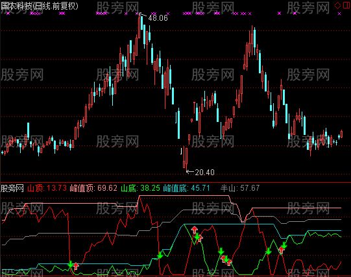Click the rightmost magenta cross marker
This screenshot has width=351, height=277.
[x=339, y=14]
